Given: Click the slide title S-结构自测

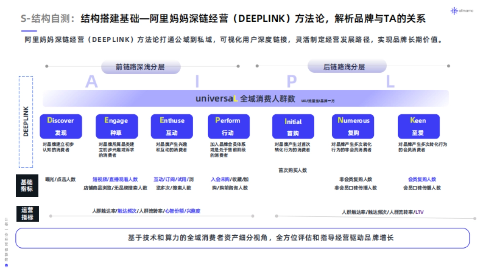Looking at the screenshot, I should (47, 18).
